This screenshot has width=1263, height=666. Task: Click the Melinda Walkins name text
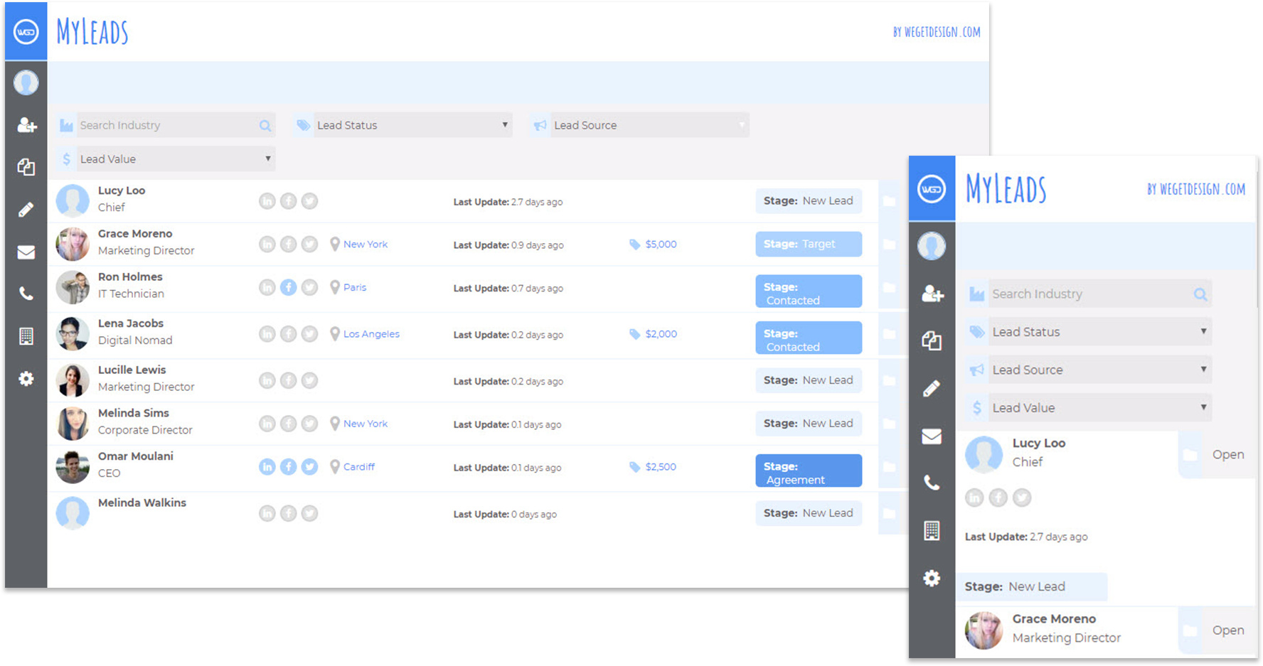(x=142, y=503)
